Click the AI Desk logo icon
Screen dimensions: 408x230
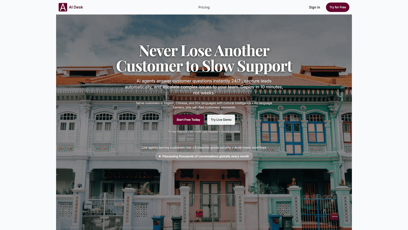(63, 7)
